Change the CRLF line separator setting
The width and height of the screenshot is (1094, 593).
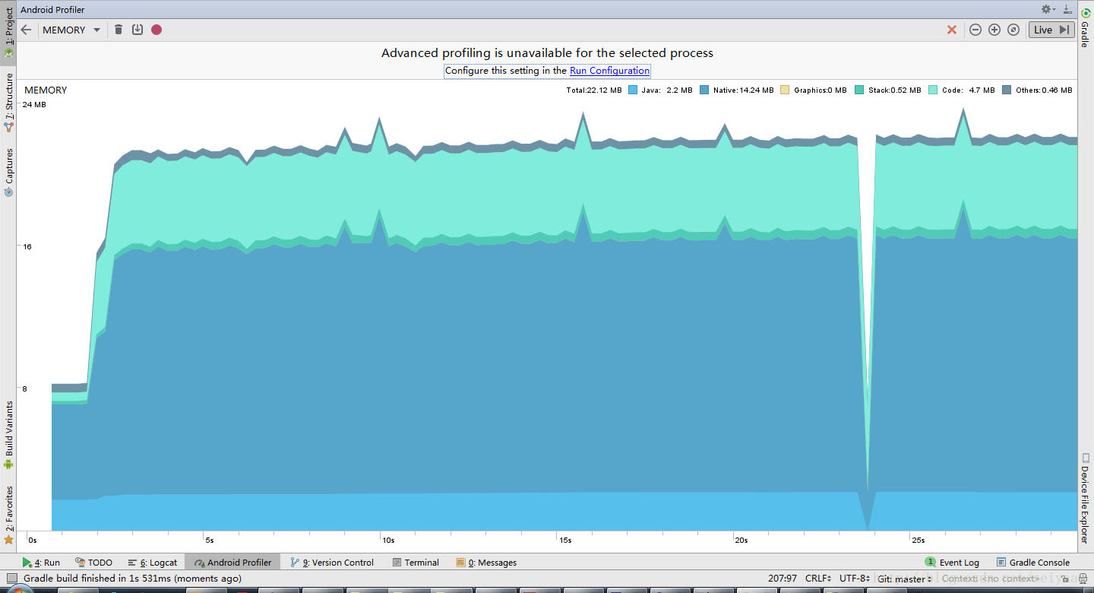(x=820, y=579)
